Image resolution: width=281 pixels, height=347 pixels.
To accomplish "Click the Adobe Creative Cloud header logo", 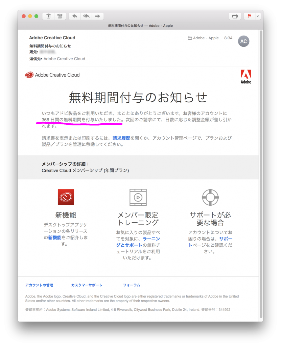I will pos(52,75).
